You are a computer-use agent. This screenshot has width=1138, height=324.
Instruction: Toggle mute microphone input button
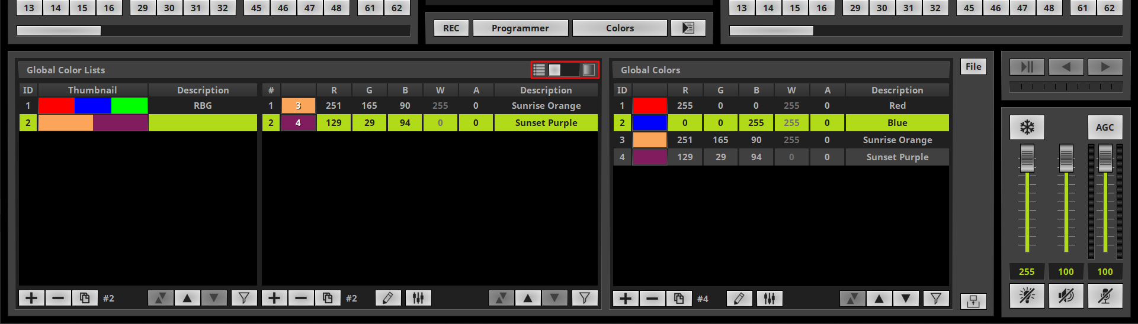pyautogui.click(x=1105, y=296)
